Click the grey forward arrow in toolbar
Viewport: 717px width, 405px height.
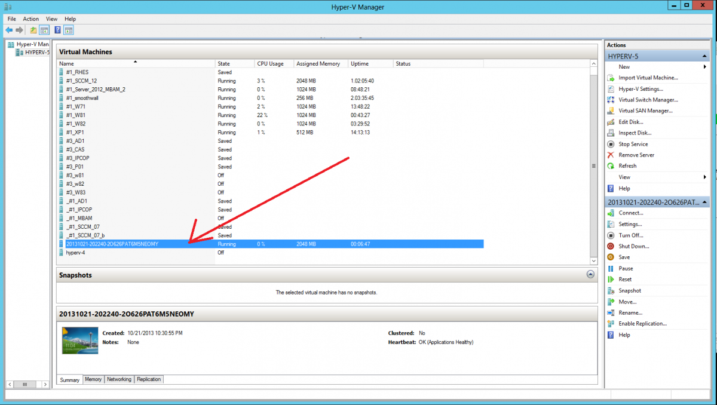20,30
